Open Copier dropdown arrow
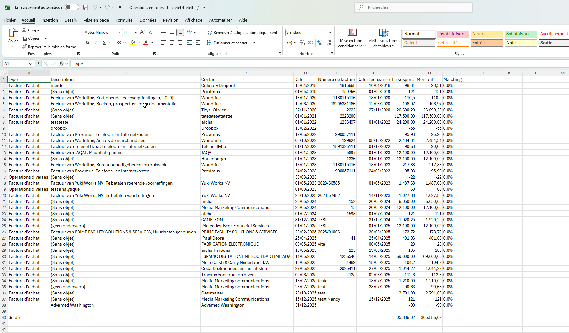569x333 pixels. [x=46, y=39]
